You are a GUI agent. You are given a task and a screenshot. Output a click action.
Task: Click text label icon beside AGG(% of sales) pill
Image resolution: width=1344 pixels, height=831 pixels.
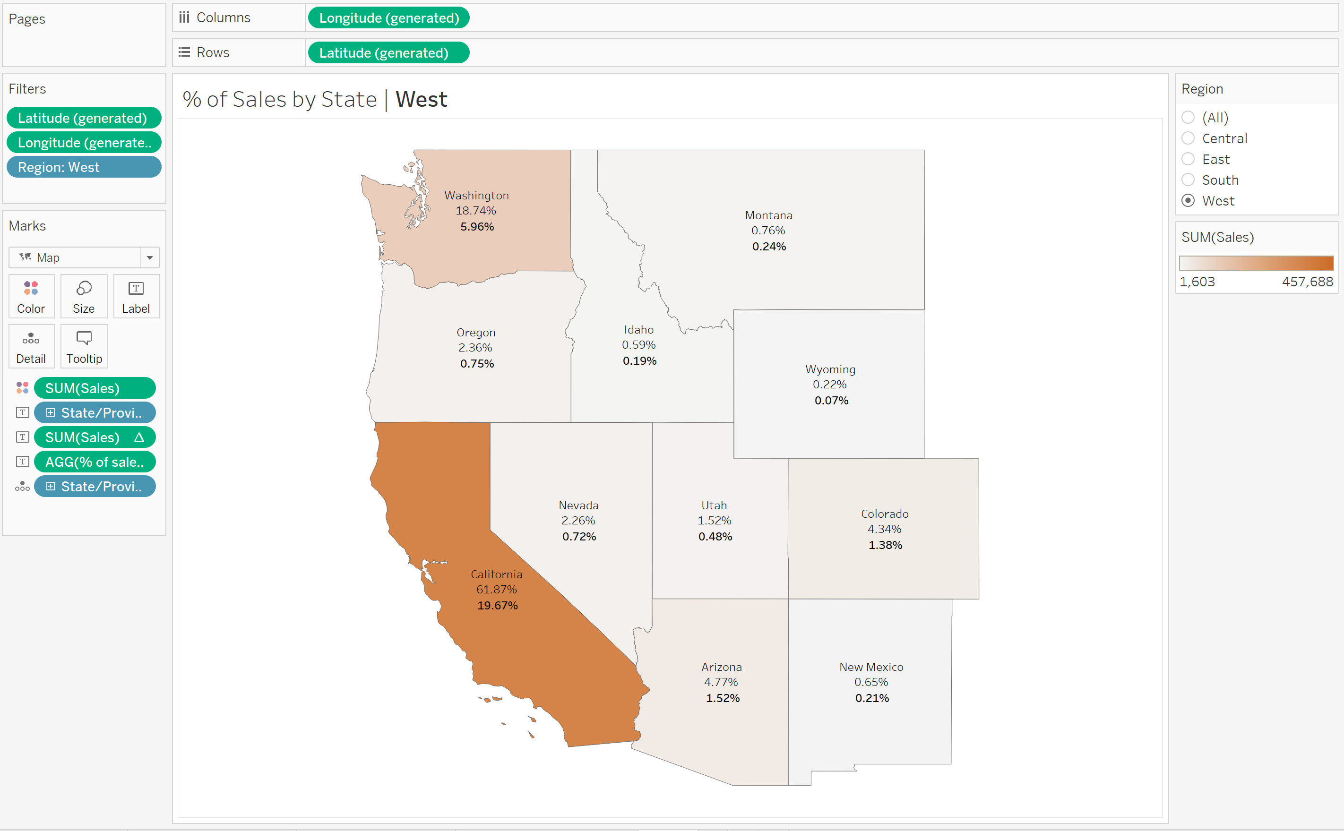(x=23, y=462)
